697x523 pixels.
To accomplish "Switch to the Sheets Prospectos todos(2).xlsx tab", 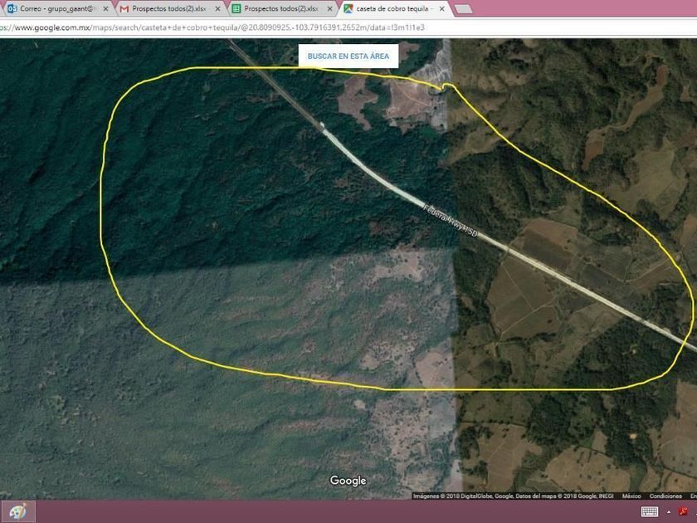I will tap(282, 8).
